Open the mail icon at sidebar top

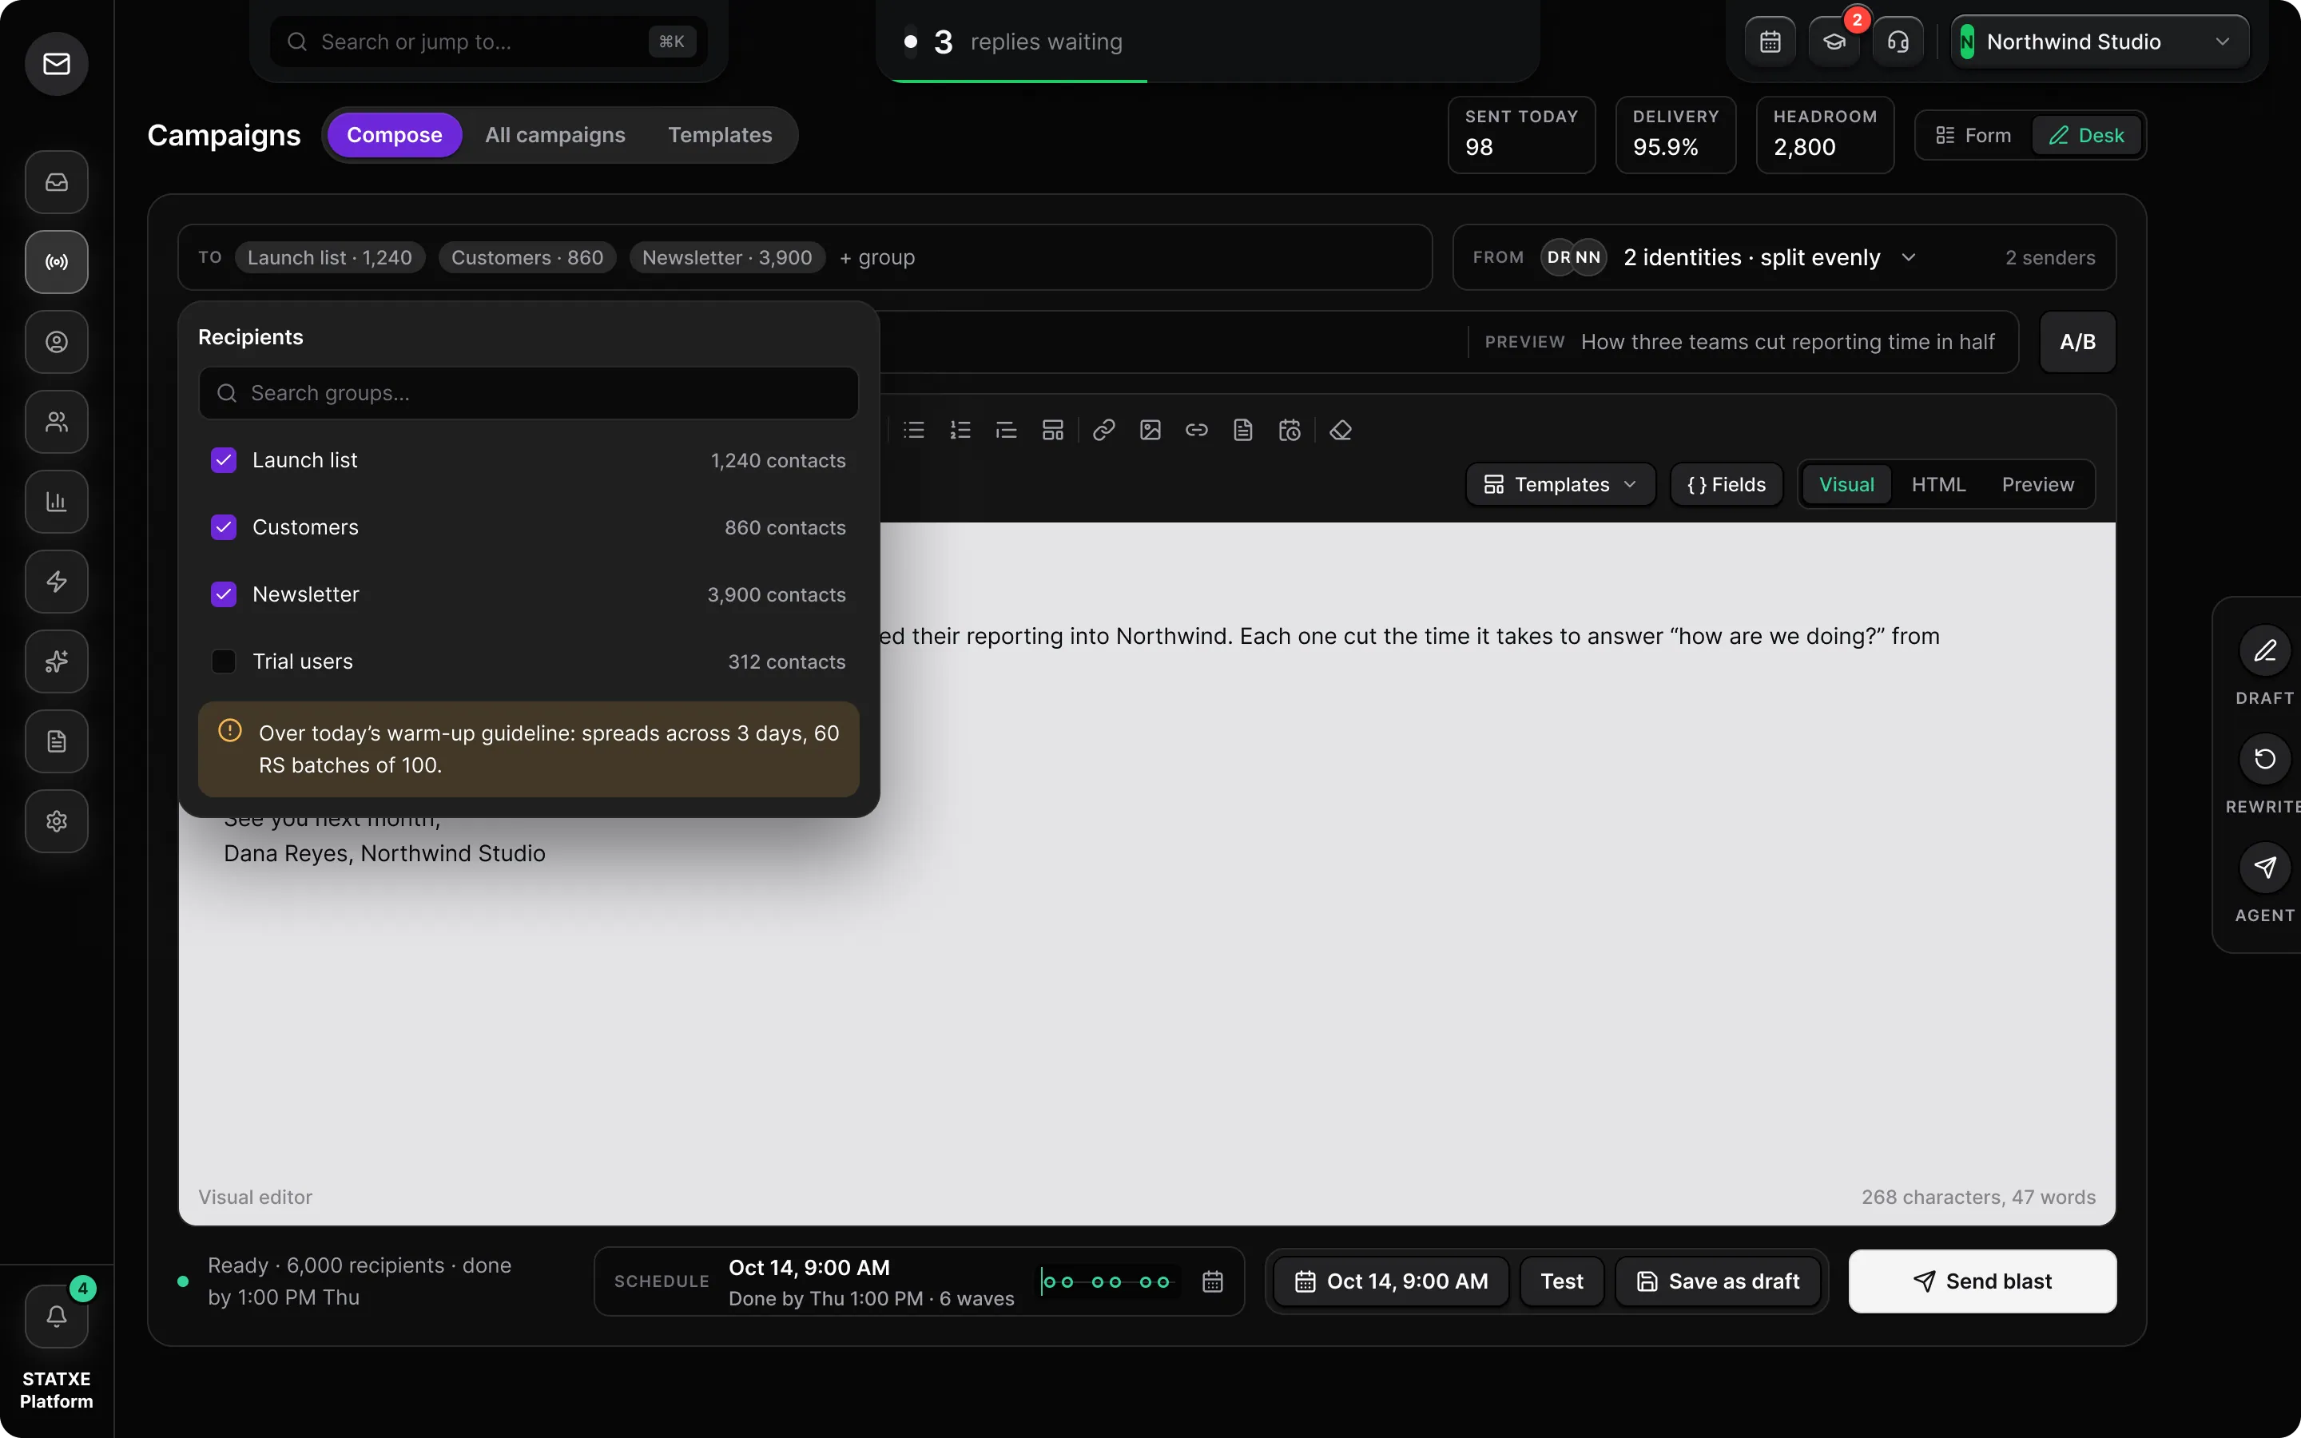tap(57, 64)
